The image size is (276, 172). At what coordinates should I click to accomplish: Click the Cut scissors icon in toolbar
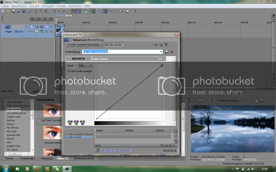(x=36, y=11)
